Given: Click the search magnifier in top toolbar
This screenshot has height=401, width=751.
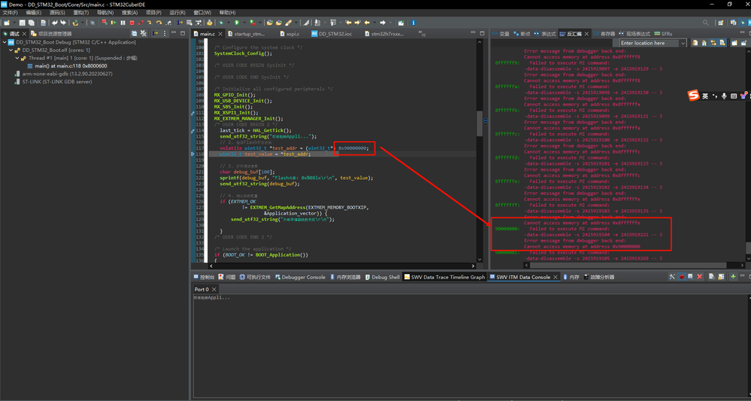Looking at the screenshot, I should (x=705, y=23).
